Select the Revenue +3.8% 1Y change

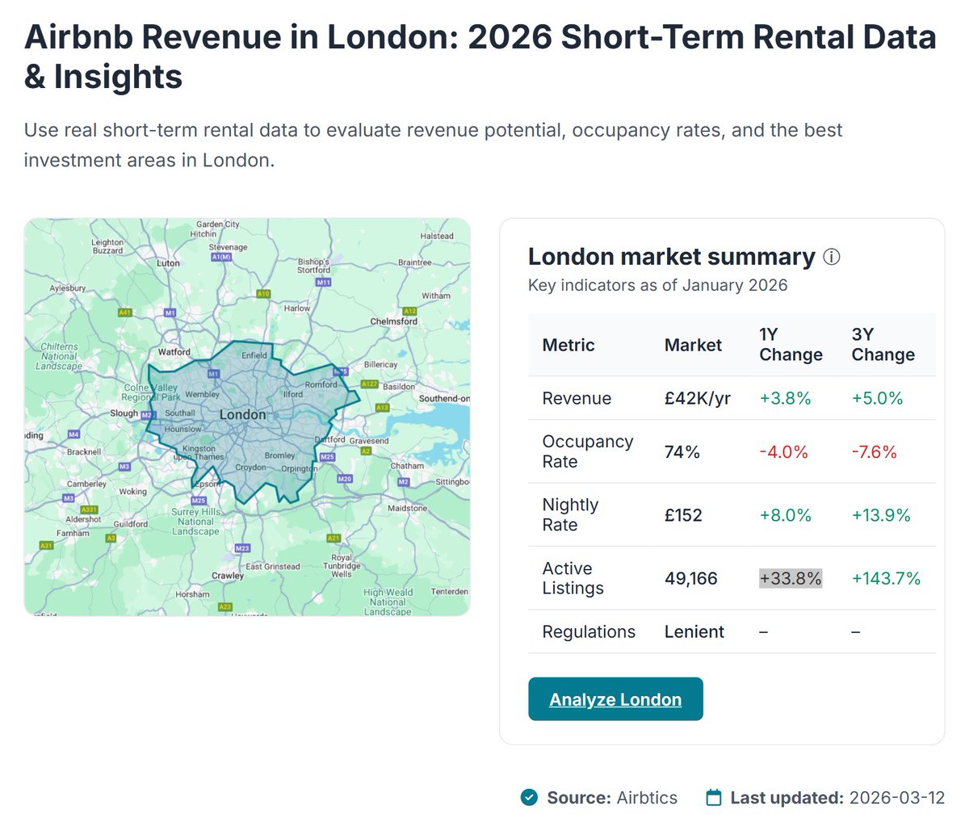pos(785,398)
